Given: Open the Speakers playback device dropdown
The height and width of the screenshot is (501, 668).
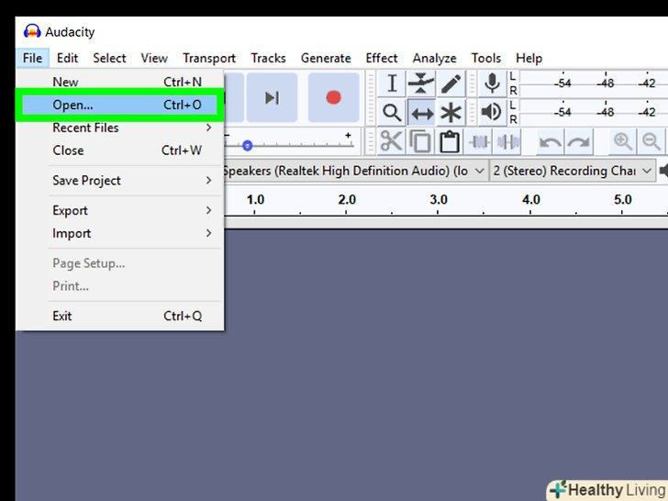Looking at the screenshot, I should coord(354,171).
